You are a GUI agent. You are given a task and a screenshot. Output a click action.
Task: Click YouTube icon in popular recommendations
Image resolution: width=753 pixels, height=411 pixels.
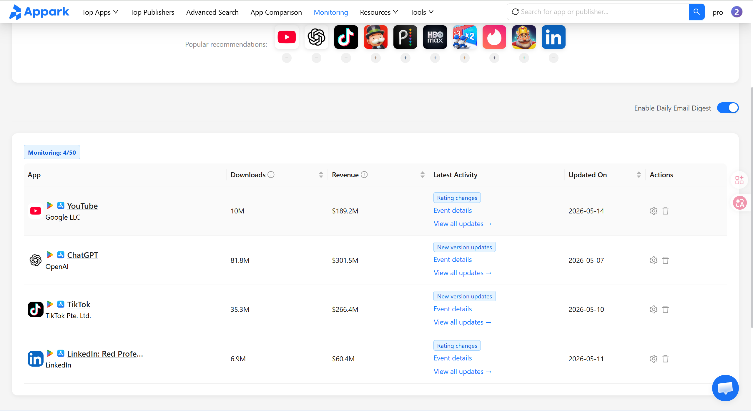tap(287, 37)
